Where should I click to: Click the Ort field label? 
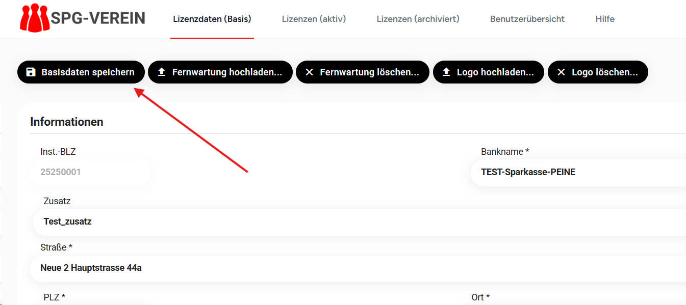tap(480, 297)
